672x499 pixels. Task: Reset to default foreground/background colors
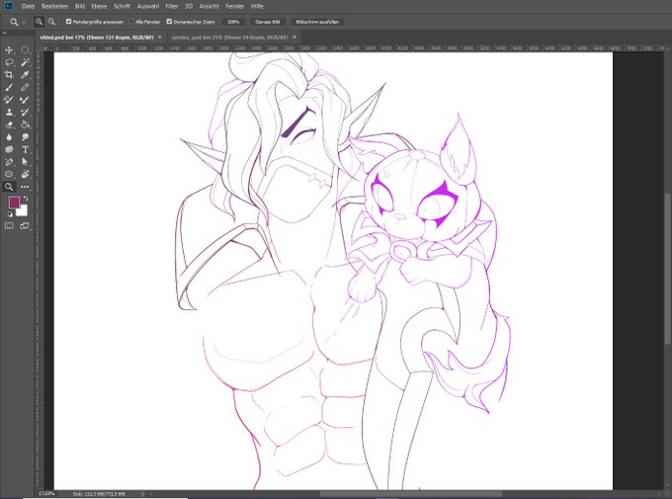pos(10,213)
